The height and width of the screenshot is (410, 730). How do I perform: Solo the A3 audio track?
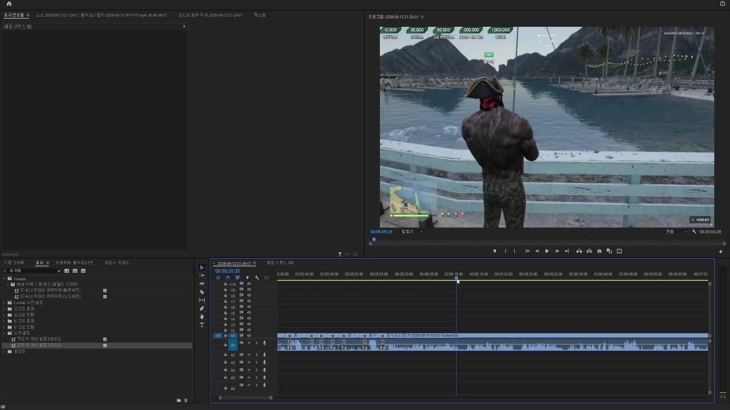point(257,363)
